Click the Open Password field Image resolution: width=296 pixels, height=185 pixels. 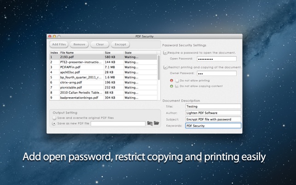[x=216, y=59]
